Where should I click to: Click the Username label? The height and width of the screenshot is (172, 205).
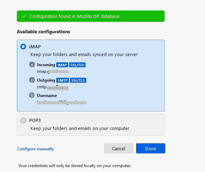pos(47,96)
